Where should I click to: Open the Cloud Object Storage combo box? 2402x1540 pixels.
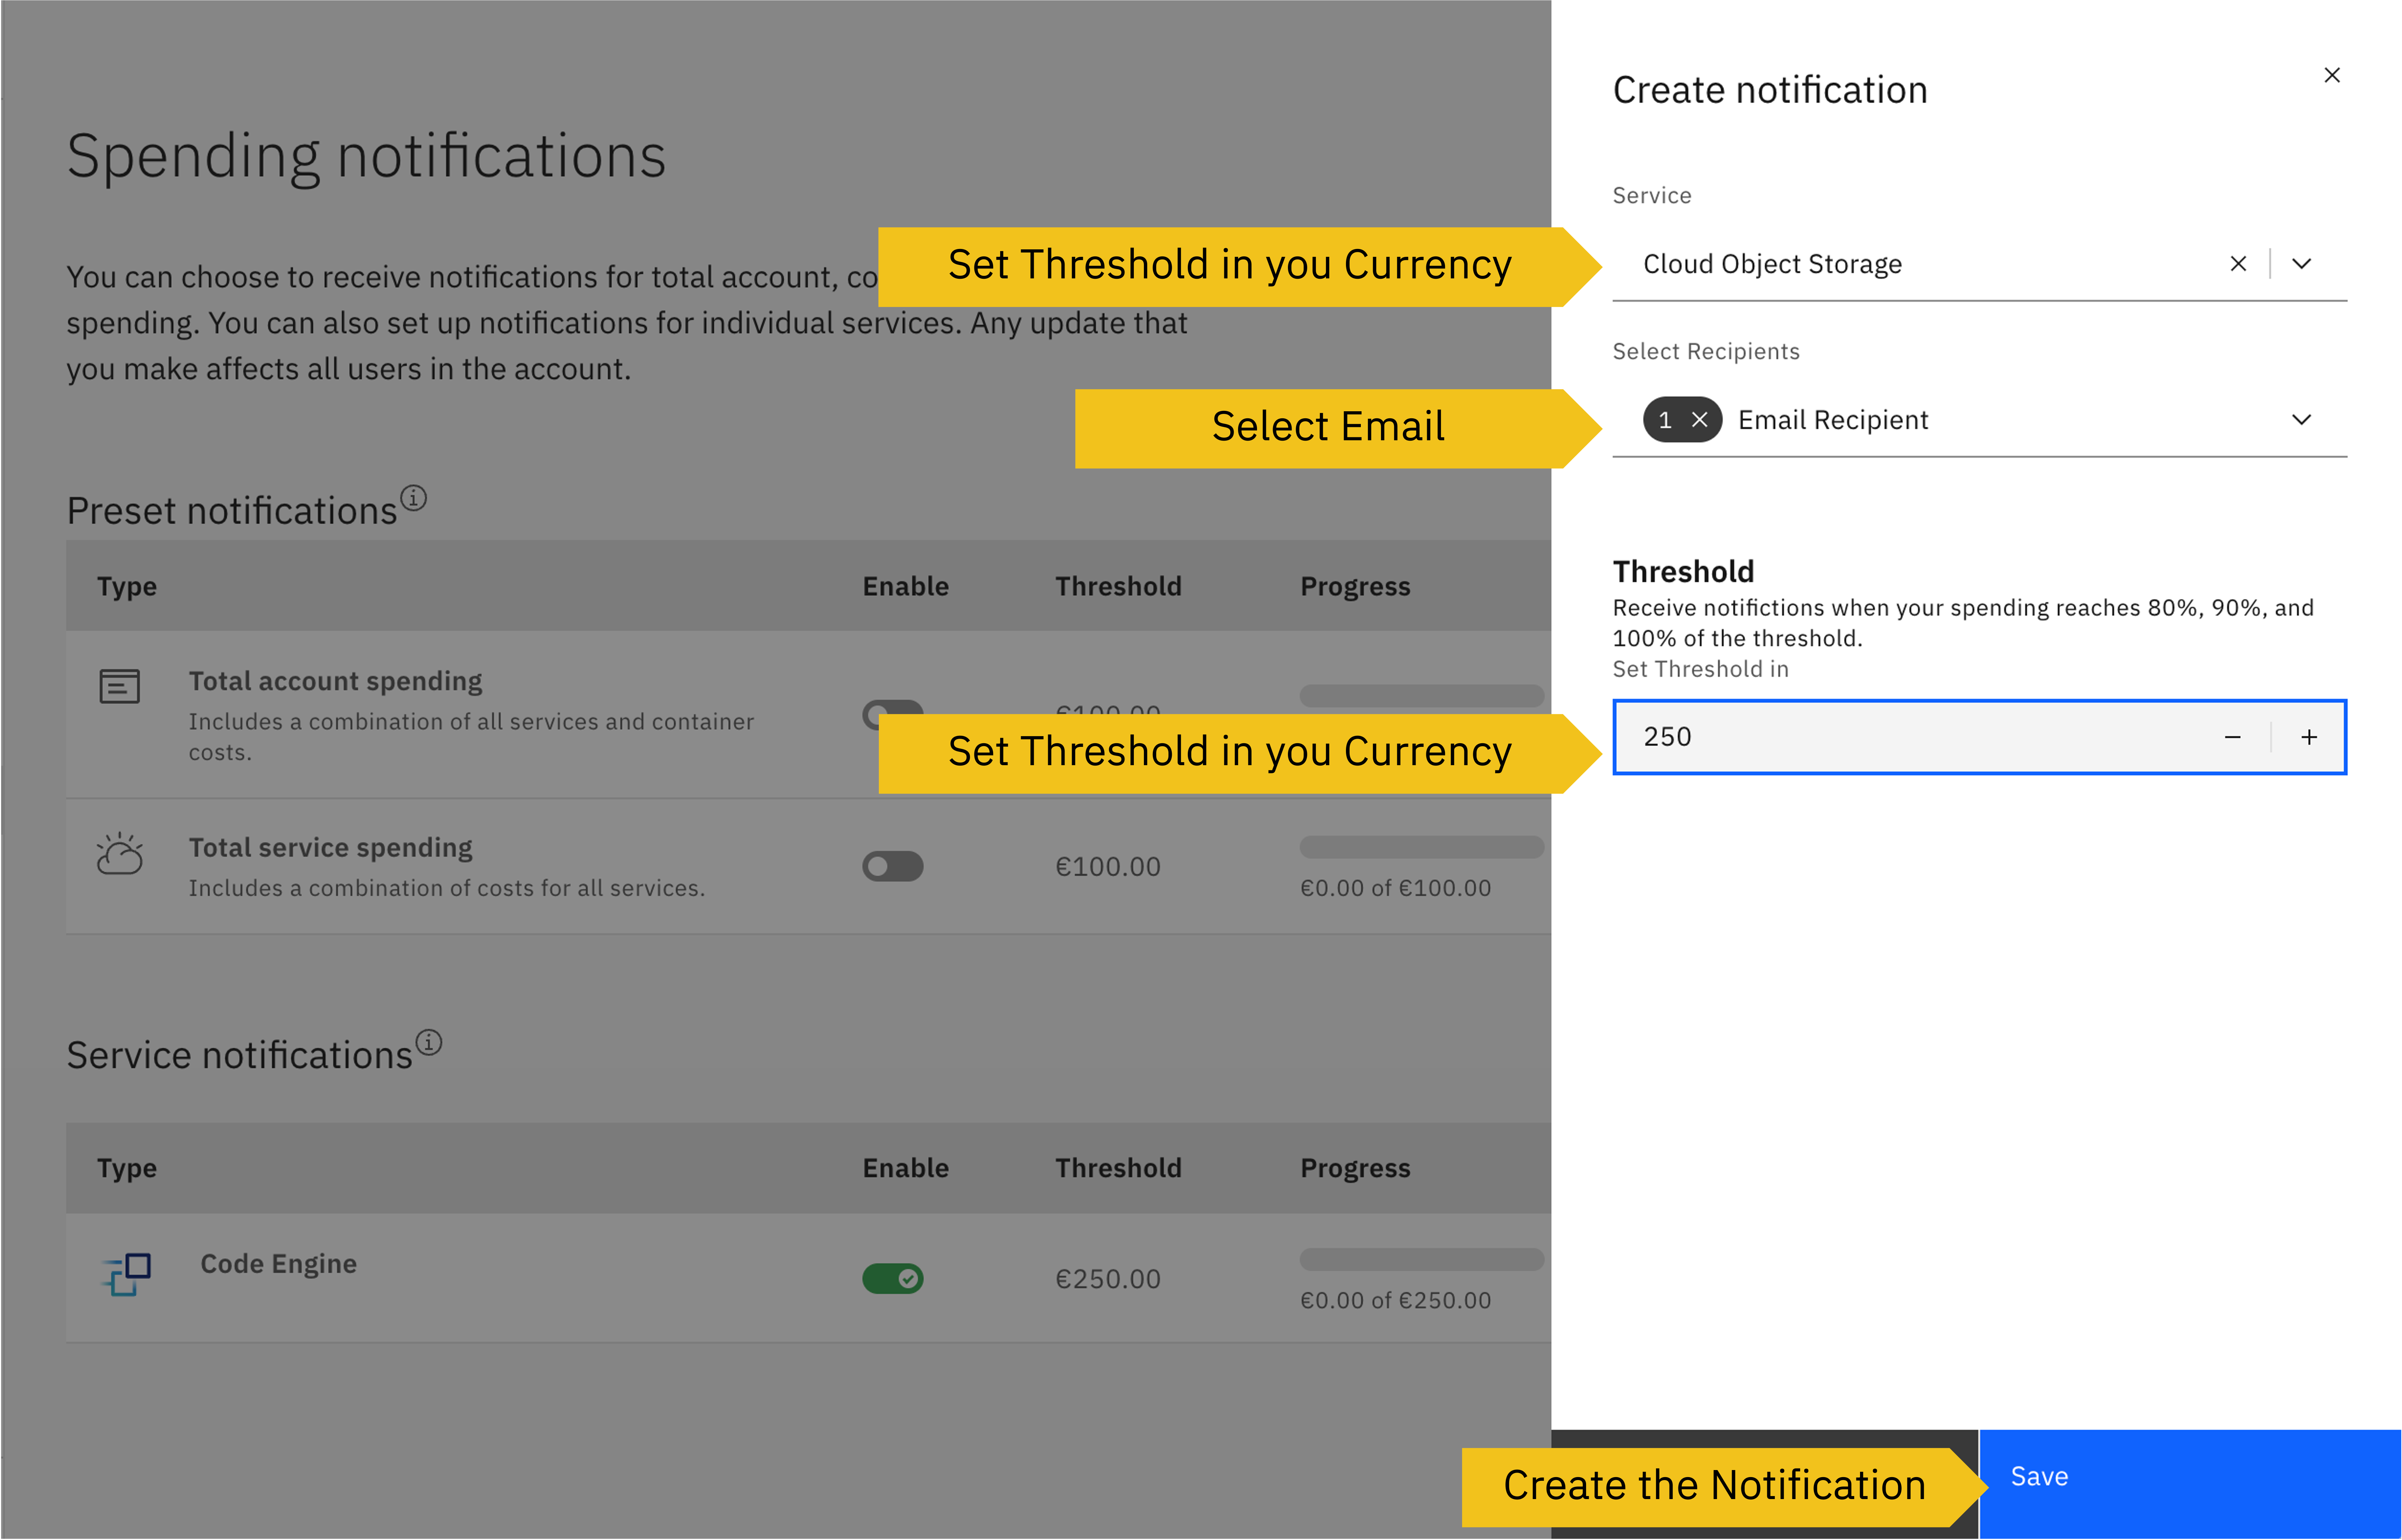click(x=1900, y=263)
